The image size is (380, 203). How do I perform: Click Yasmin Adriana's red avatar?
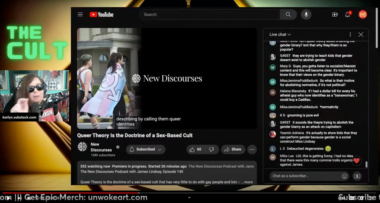[273, 134]
